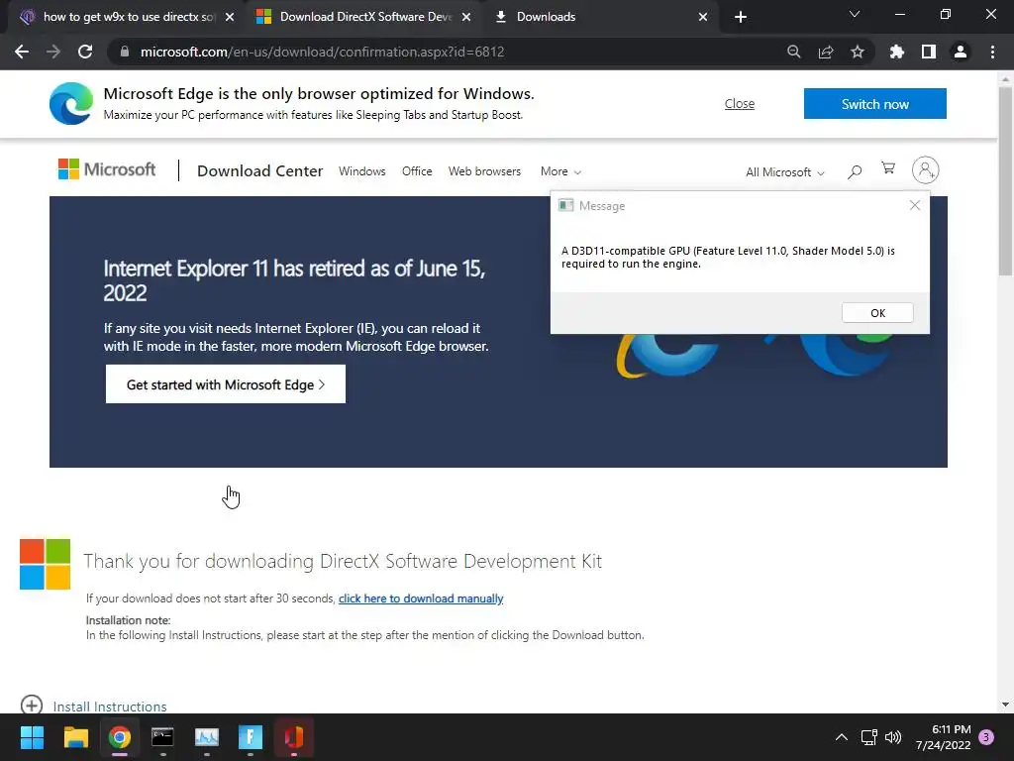This screenshot has width=1014, height=761.
Task: Open Windows Start menu
Action: (x=32, y=737)
